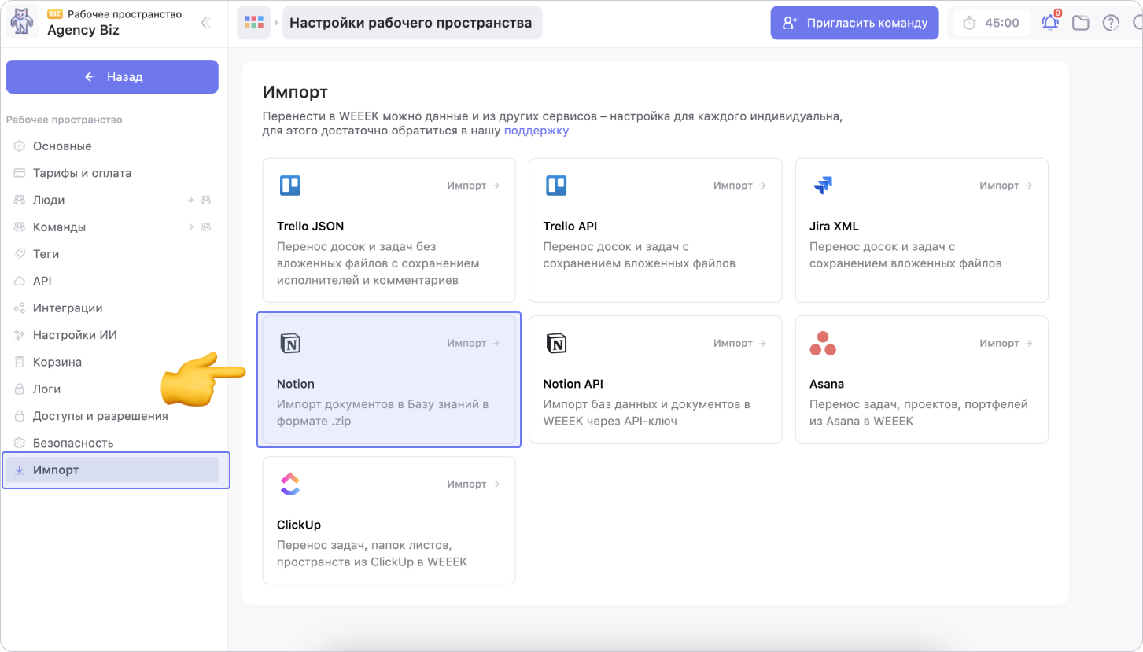Start the 45:00 timer

[991, 23]
